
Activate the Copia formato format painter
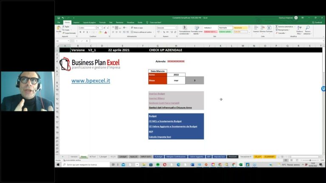[x=69, y=33]
